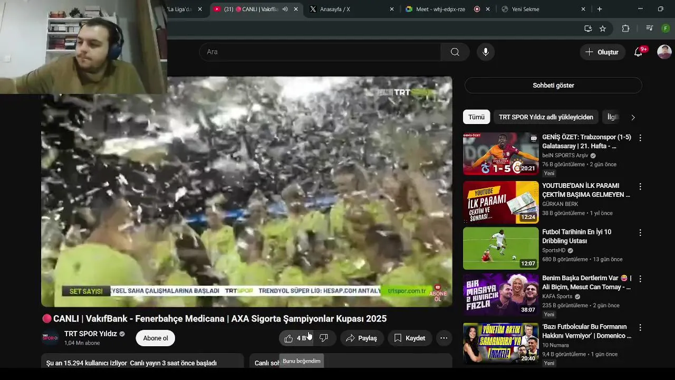This screenshot has height=380, width=675.
Task: Click the Paylaş share button
Action: [362, 338]
